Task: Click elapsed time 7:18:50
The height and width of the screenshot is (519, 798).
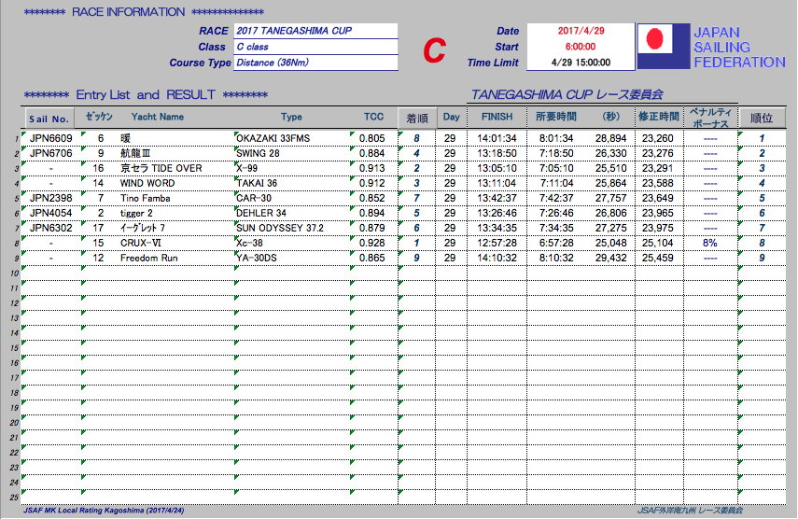Action: tap(556, 153)
